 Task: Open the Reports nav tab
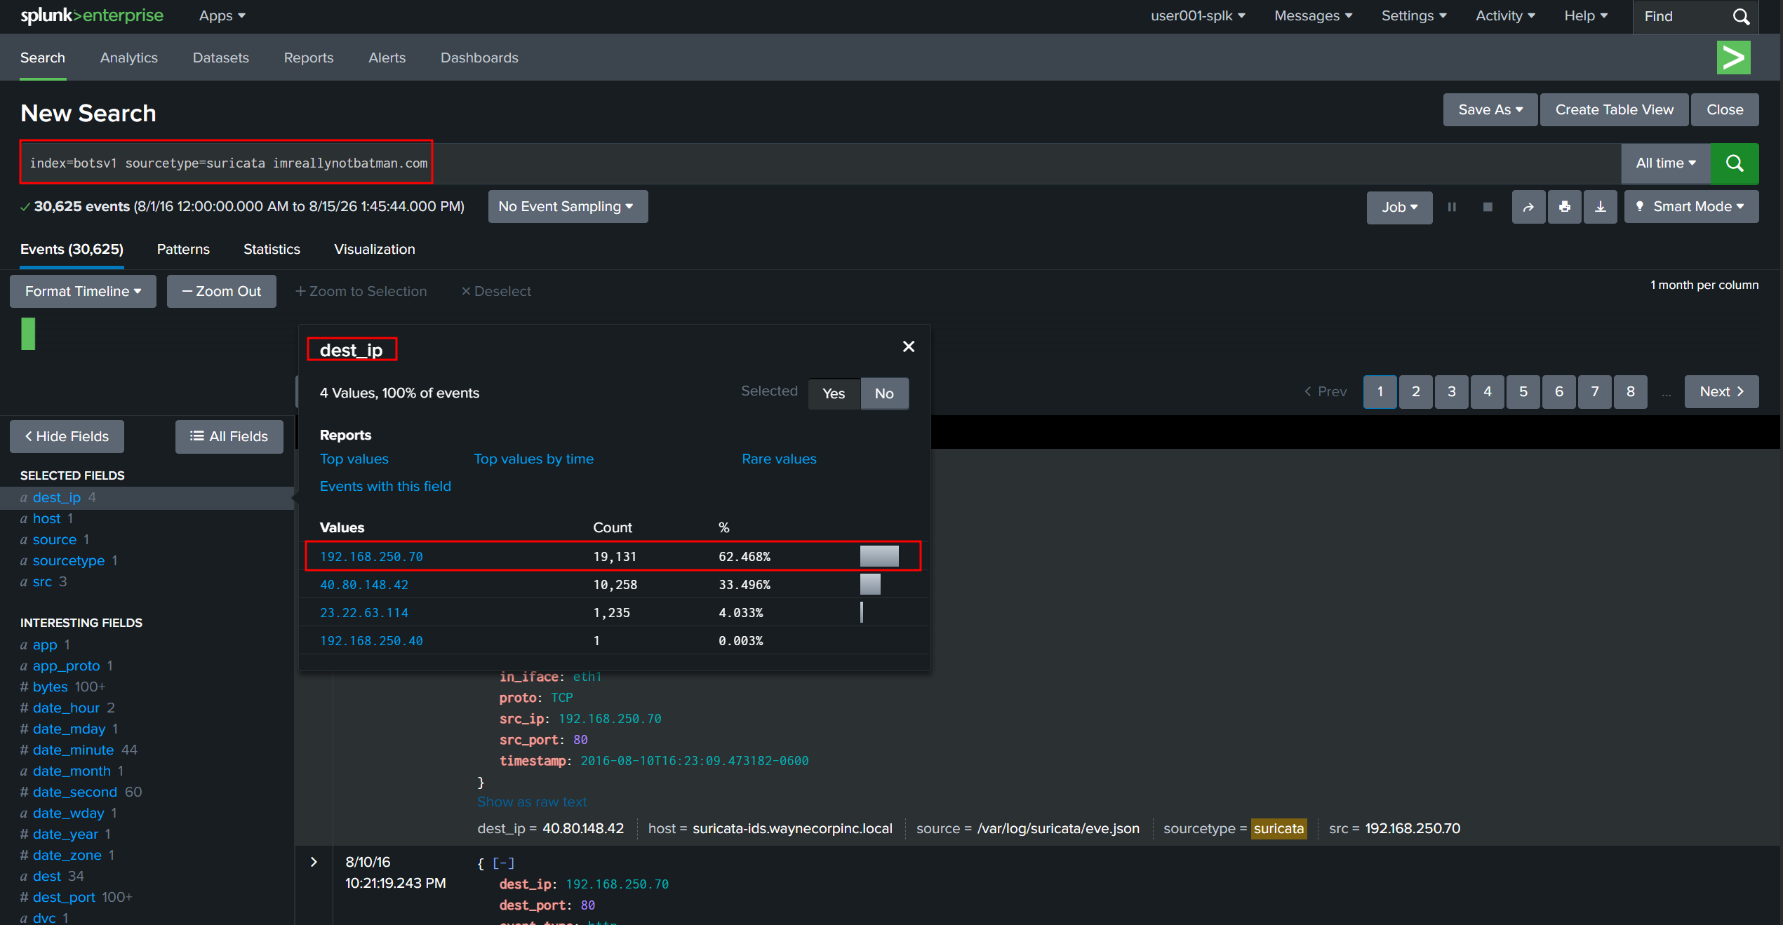pos(309,58)
